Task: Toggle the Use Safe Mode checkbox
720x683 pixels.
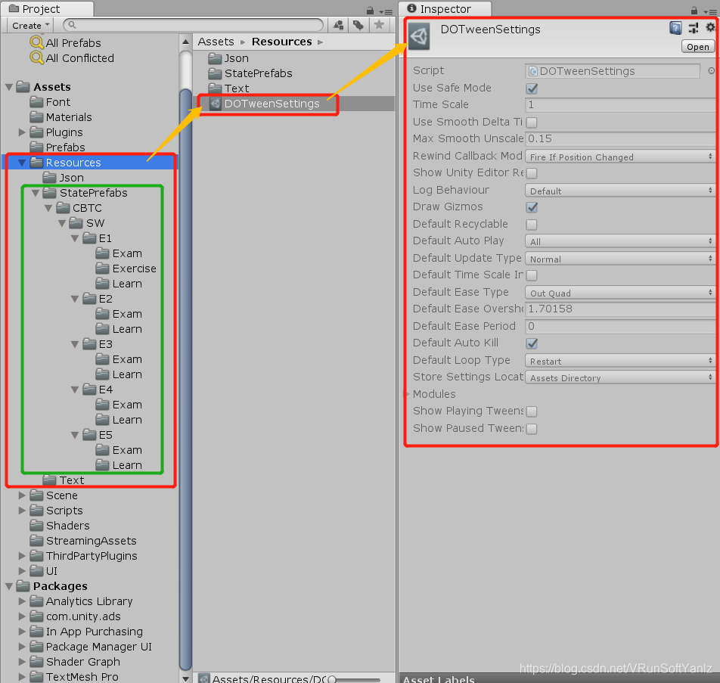Action: [532, 88]
